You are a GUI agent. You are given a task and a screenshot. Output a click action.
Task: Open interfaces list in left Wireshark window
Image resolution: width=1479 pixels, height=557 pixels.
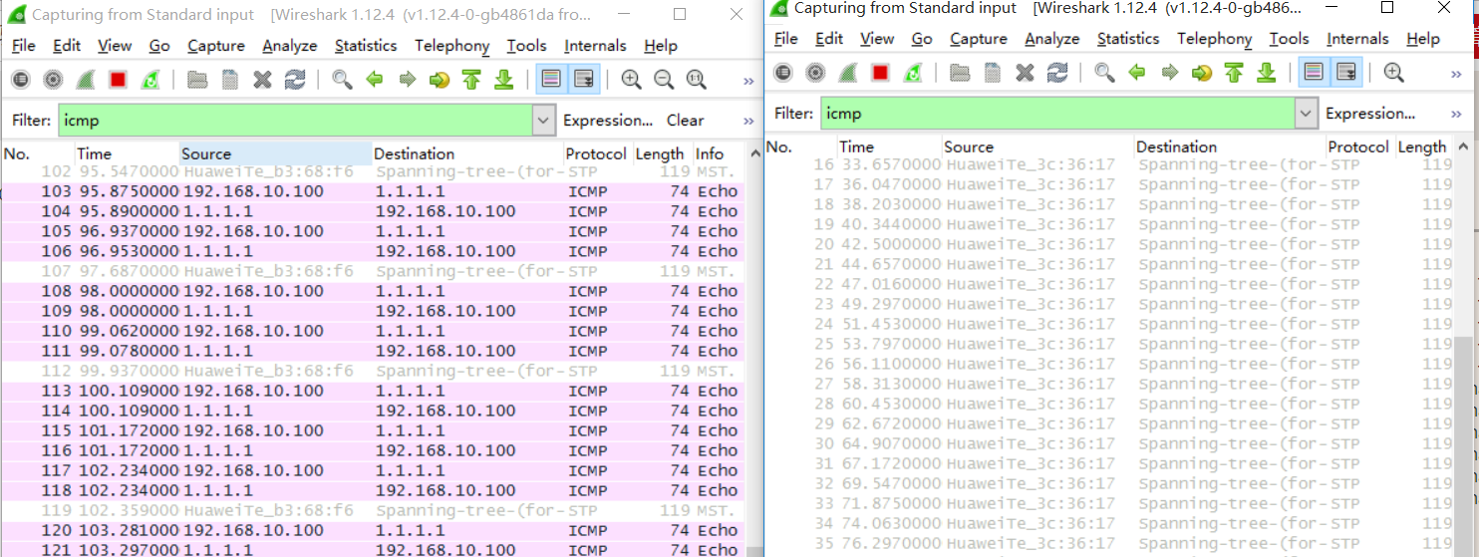(21, 80)
